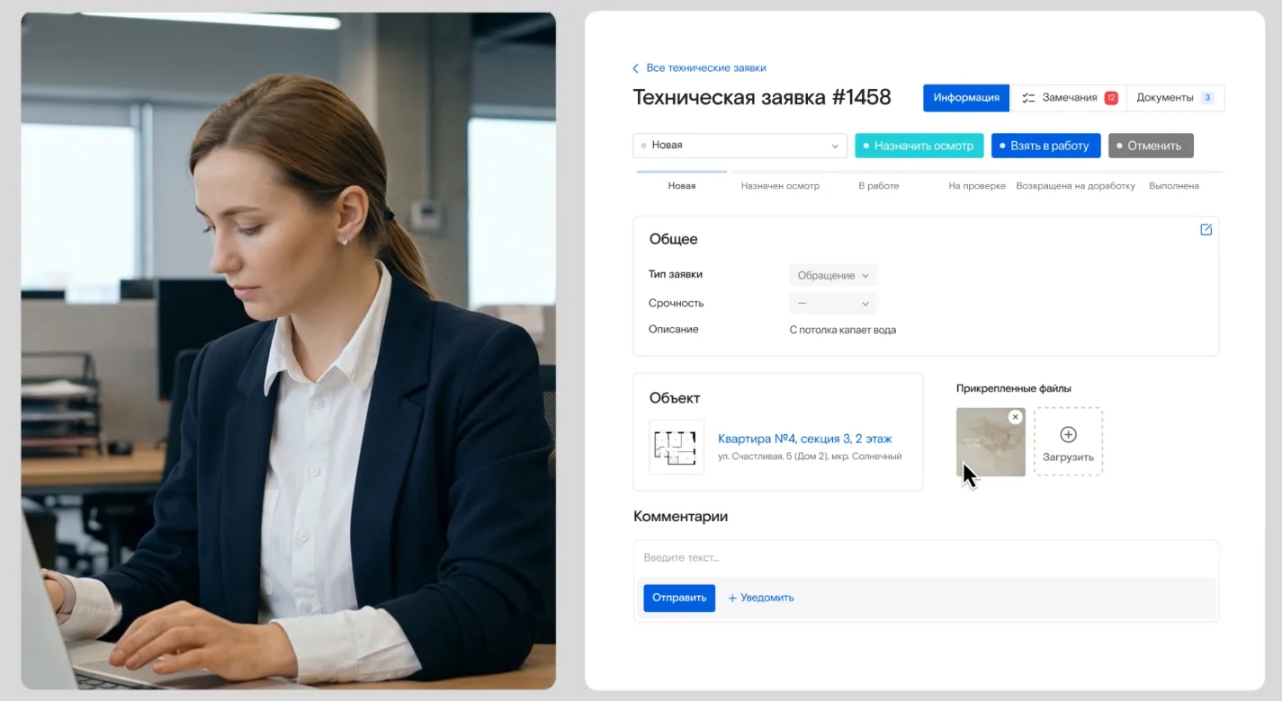
Task: Click the plus icon to upload a file
Action: click(x=1068, y=435)
